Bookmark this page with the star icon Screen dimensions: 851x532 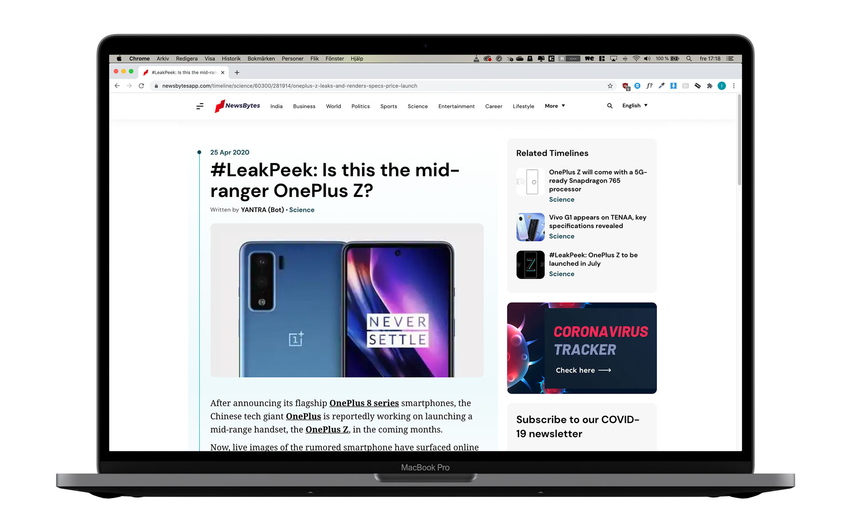coord(610,86)
